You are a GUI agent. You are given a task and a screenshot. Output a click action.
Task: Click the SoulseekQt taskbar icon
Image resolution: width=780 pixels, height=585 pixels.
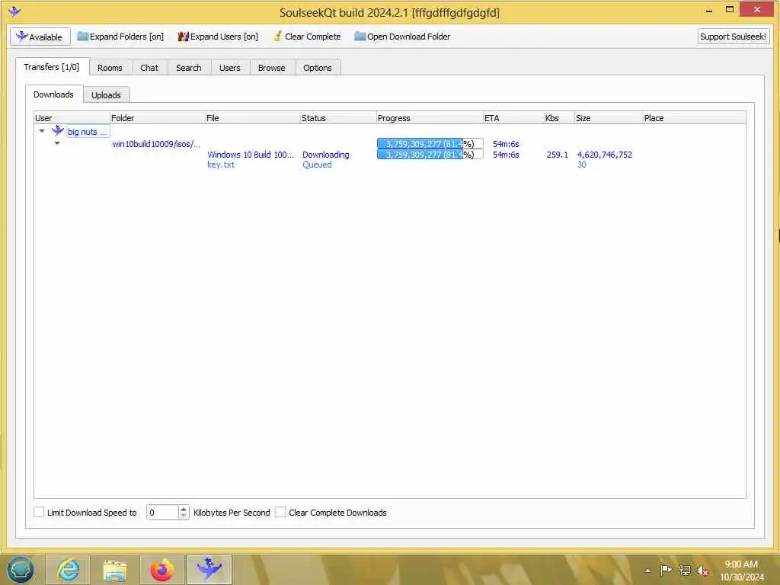209,570
